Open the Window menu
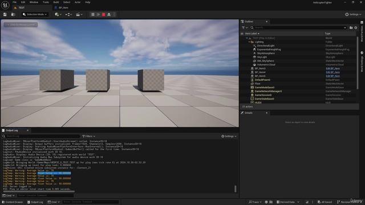This screenshot has height=205, width=365. click(34, 2)
